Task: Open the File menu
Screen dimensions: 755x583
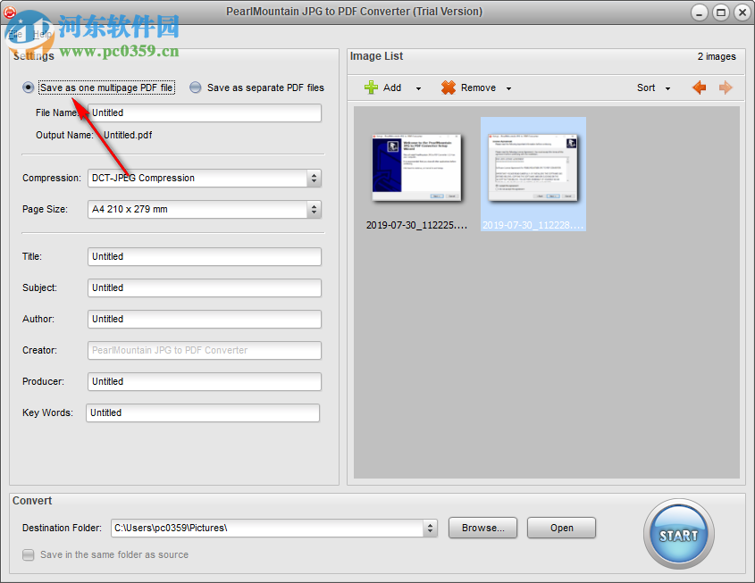Action: click(16, 34)
